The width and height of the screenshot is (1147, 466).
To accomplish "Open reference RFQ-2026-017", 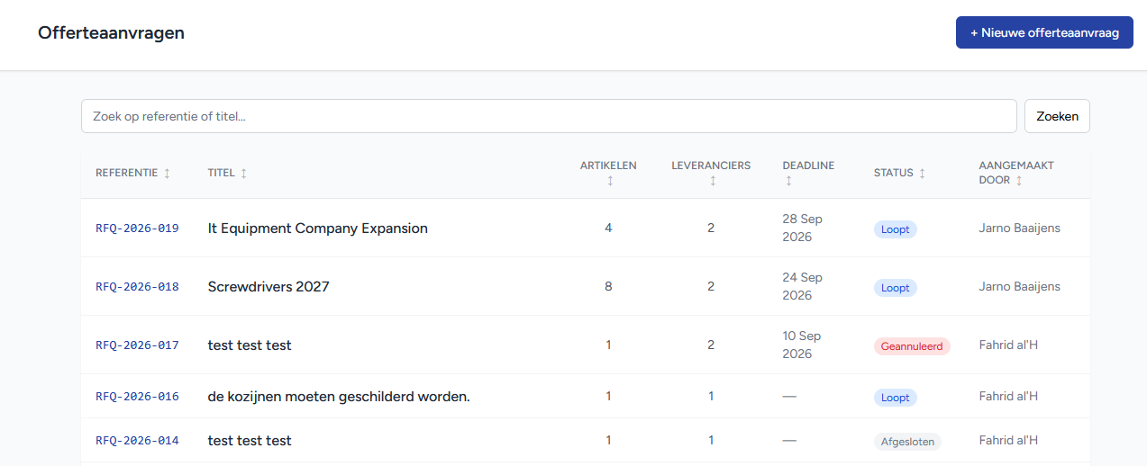I will pos(137,345).
